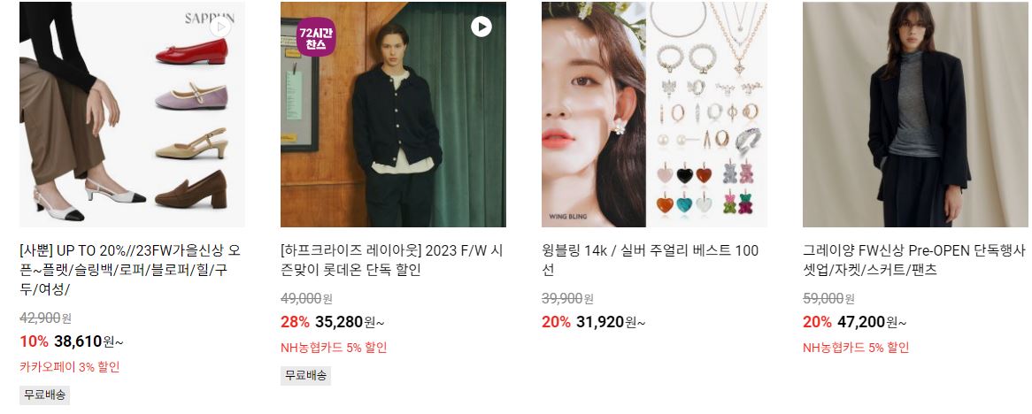This screenshot has height=414, width=1032.
Task: Click 무료배송 tag under the Halfcrise item
Action: point(305,375)
